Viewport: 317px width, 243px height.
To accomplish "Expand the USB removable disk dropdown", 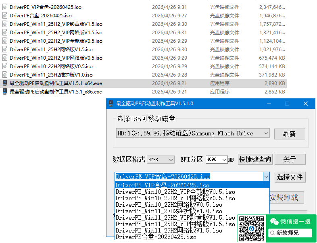I will 265,133.
